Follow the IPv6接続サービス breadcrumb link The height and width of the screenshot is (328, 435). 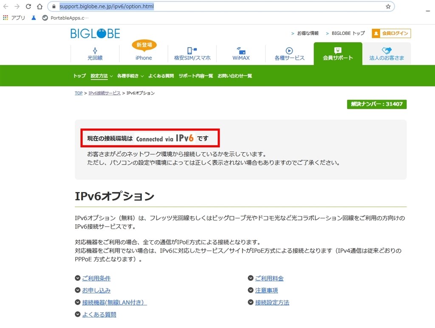coord(104,93)
